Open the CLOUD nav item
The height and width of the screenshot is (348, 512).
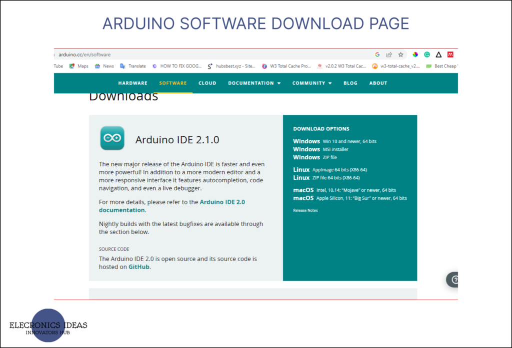(207, 83)
